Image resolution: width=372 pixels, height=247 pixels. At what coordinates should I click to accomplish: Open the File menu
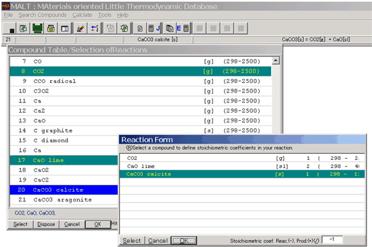(x=8, y=15)
